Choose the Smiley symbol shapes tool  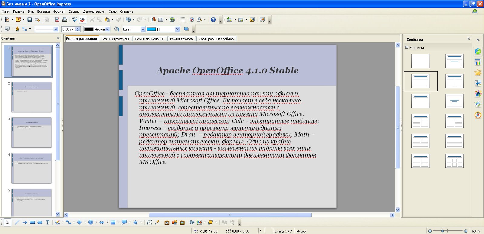[90, 223]
